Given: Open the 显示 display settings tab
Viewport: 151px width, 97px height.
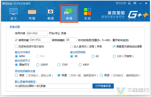Looking at the screenshot, I should coord(14,14).
